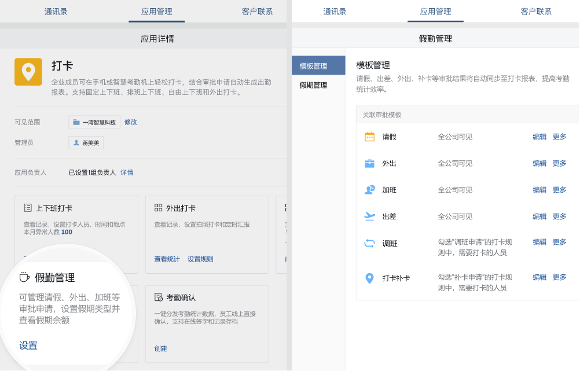Click the briefcase icon for 外出 template
The image size is (580, 371).
tap(369, 163)
